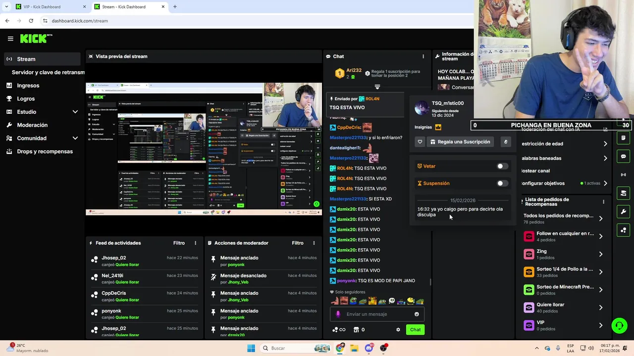Click the wrench icon in right toolbar
Image resolution: width=634 pixels, height=356 pixels.
(x=623, y=212)
